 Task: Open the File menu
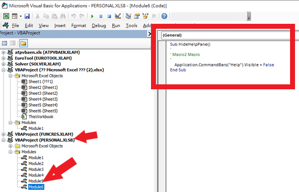point(15,25)
